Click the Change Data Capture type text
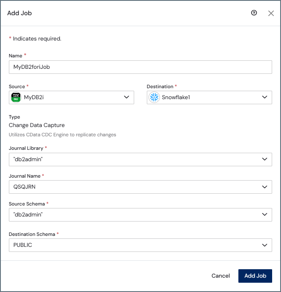Viewport: 281px width, 292px height. (x=37, y=125)
